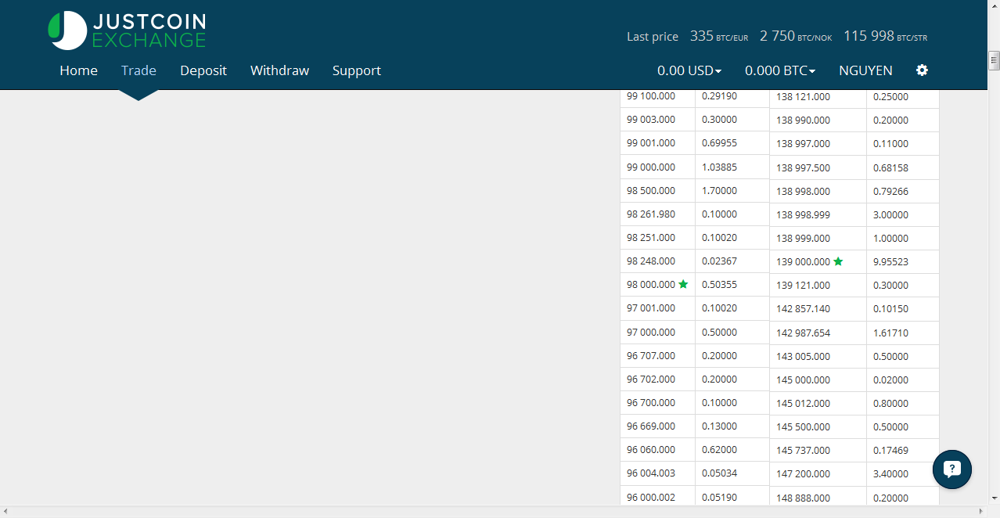Click the vertical scrollbar thumb

pyautogui.click(x=994, y=60)
